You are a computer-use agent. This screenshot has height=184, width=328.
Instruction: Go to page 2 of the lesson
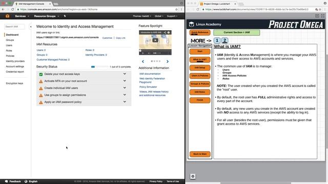224,40
